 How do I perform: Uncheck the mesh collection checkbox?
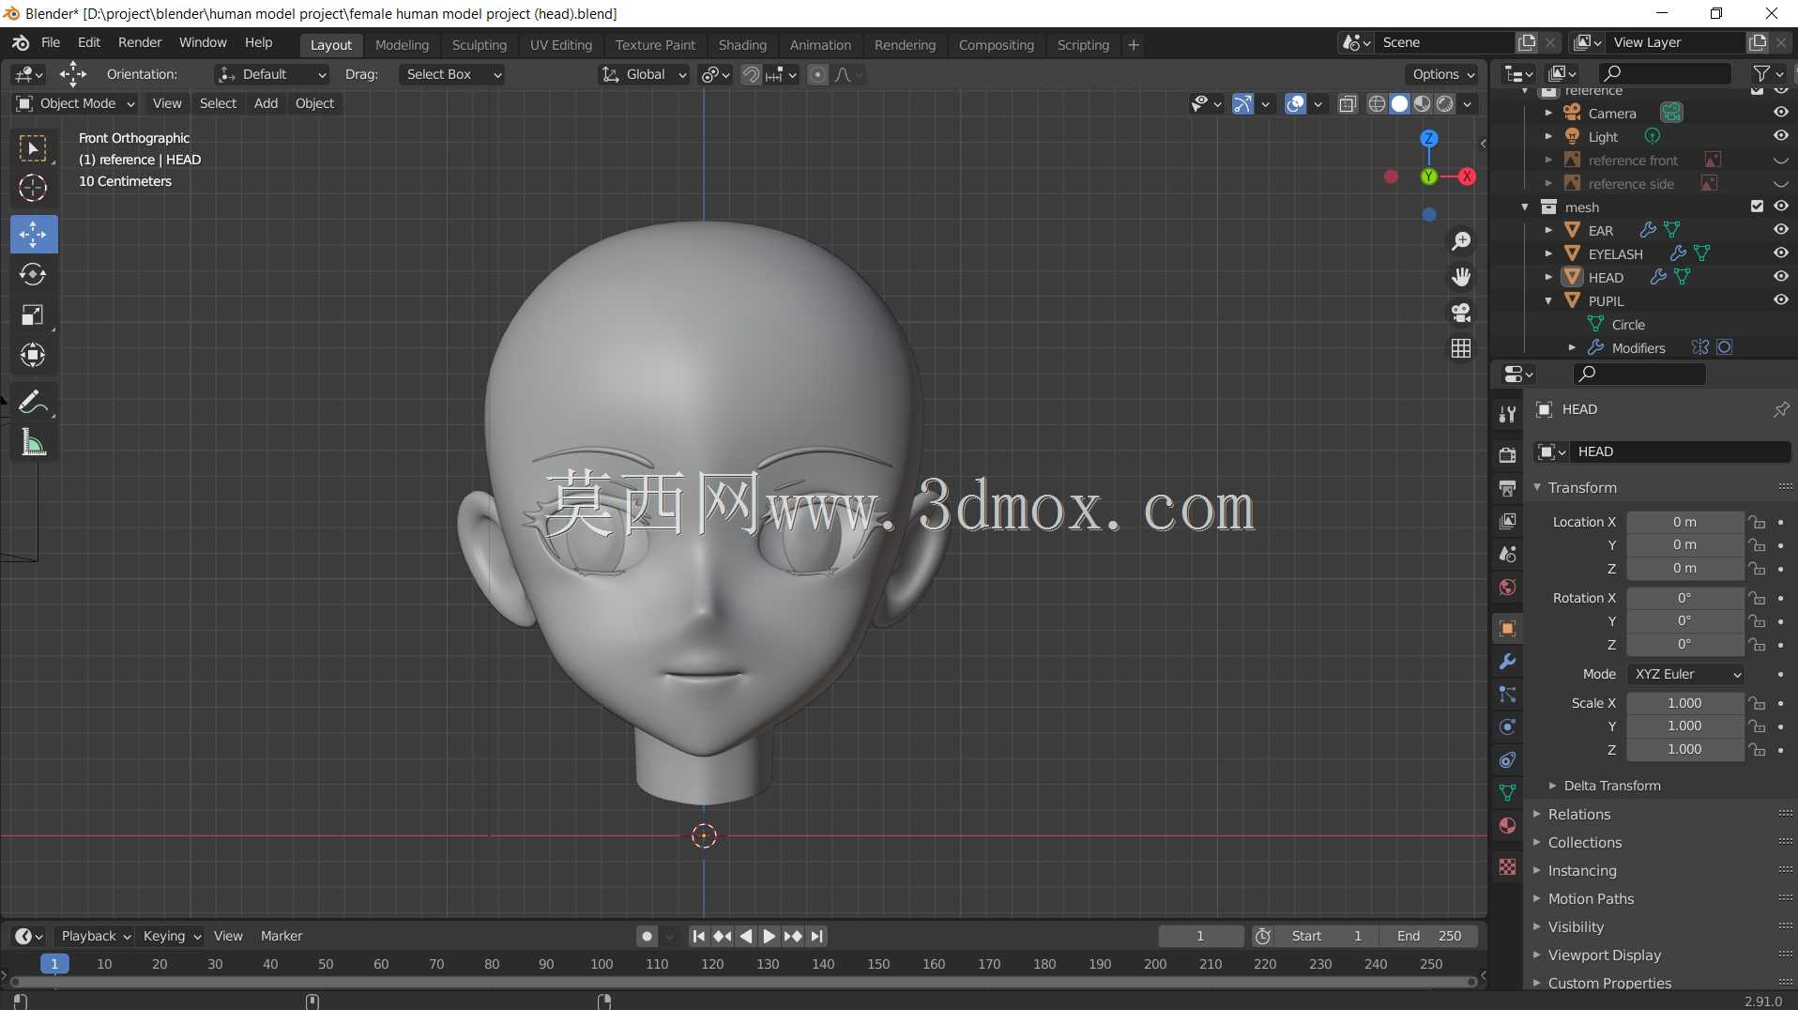(1757, 206)
